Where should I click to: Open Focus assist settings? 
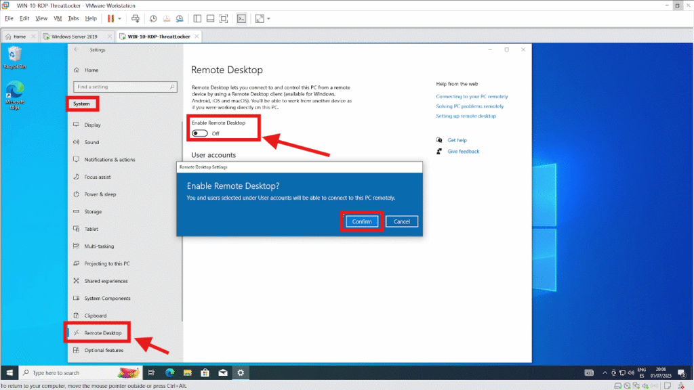click(98, 177)
